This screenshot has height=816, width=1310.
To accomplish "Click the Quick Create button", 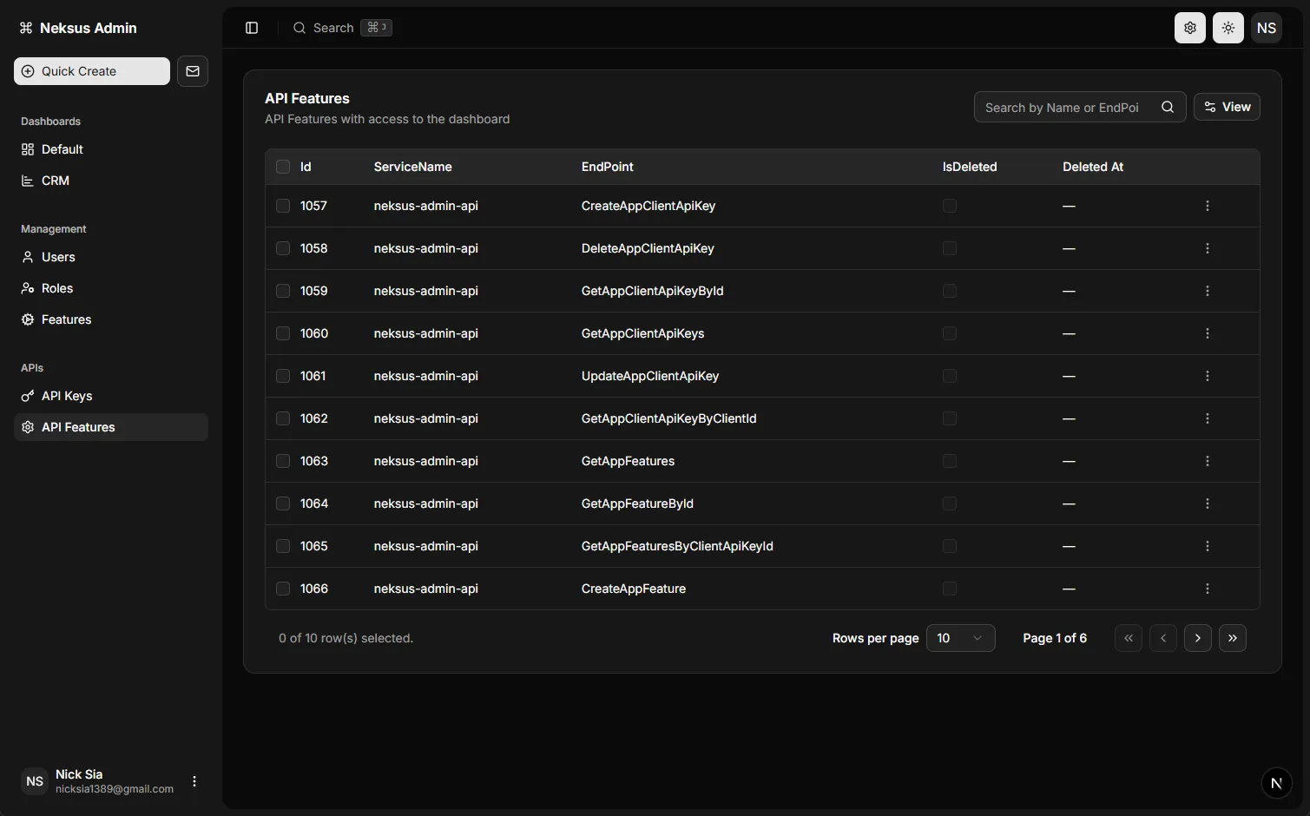I will [92, 71].
